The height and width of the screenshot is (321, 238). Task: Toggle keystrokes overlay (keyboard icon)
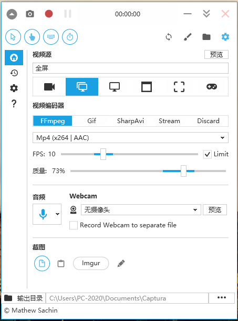(x=51, y=37)
